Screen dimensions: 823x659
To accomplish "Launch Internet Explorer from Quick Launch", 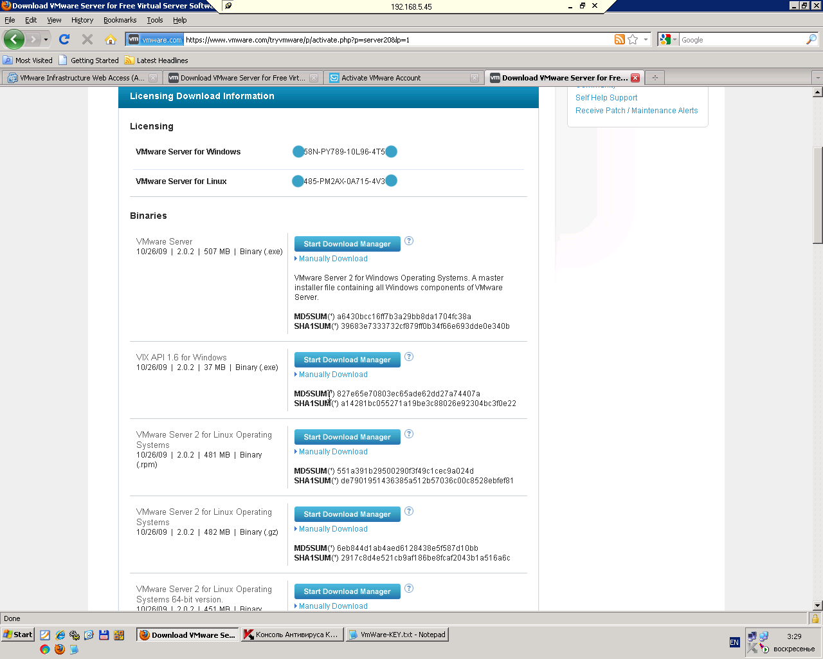I will tap(60, 635).
